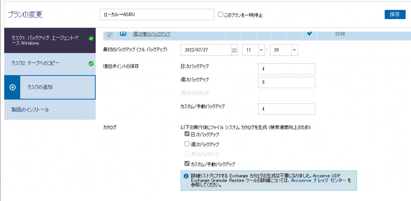Image resolution: width=411 pixels, height=201 pixels.
Task: Click the カタログ section label
Action: point(110,127)
